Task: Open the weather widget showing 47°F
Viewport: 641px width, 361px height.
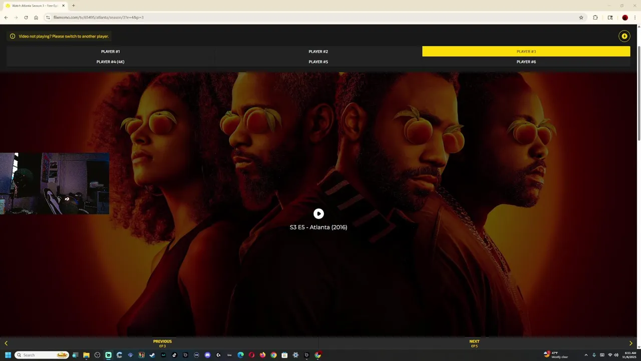Action: pos(556,355)
